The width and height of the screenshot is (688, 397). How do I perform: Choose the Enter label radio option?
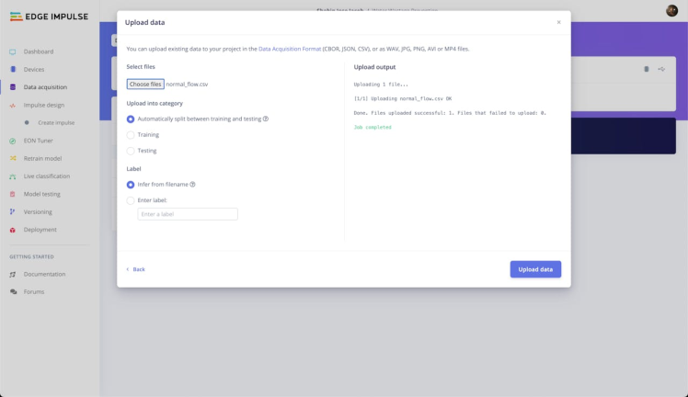click(131, 199)
